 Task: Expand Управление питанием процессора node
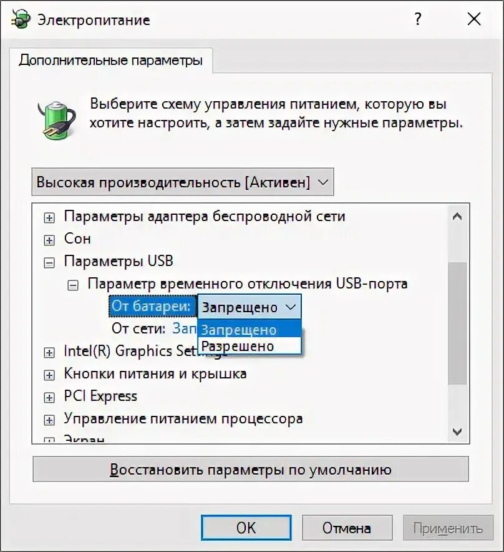pyautogui.click(x=49, y=420)
